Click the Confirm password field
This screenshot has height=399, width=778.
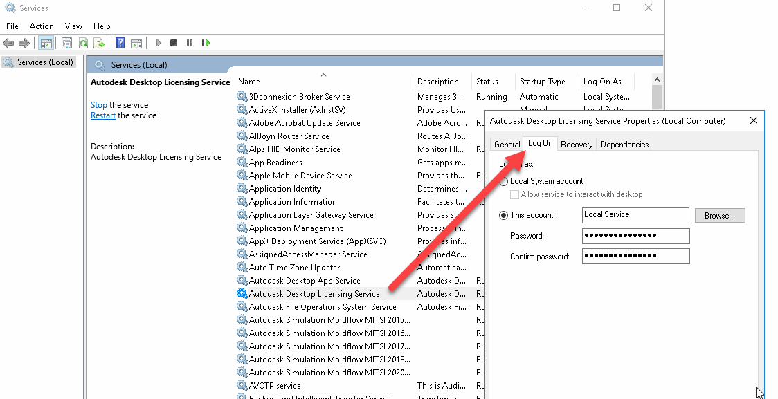[635, 256]
